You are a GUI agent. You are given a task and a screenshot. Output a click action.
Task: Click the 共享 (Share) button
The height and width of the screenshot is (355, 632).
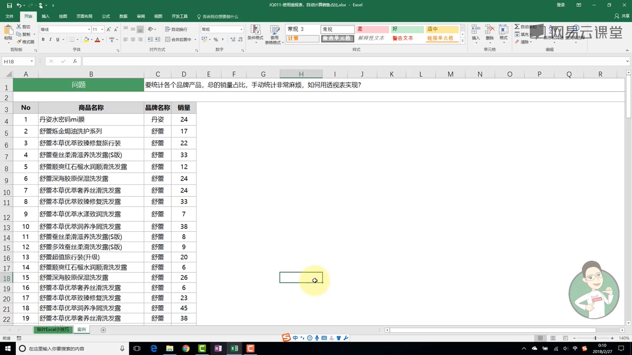622,16
